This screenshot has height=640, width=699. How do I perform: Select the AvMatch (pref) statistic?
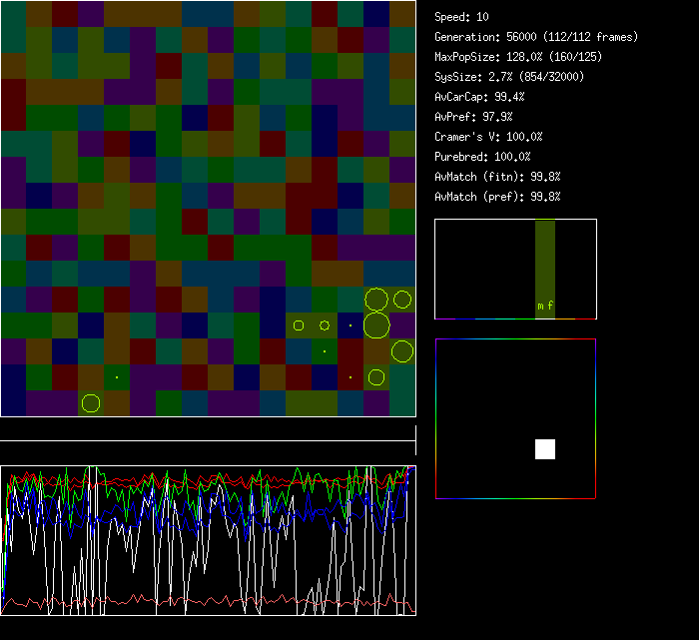tap(497, 197)
